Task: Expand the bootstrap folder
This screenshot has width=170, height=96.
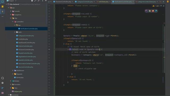Action: [8, 95]
